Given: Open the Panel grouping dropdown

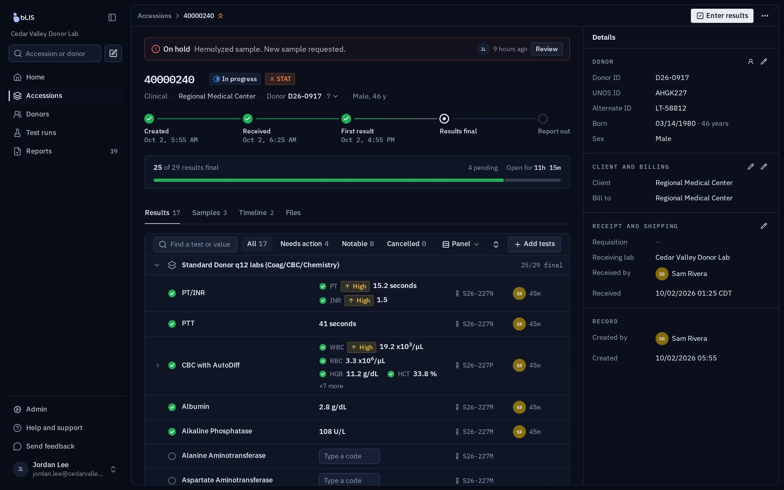Looking at the screenshot, I should 460,244.
